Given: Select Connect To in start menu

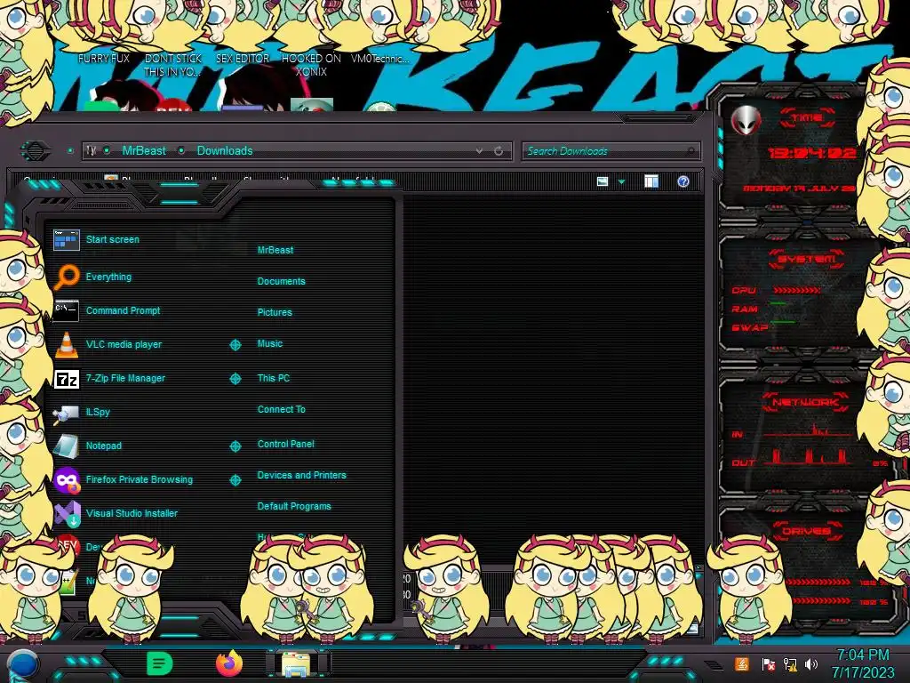Looking at the screenshot, I should 282,409.
